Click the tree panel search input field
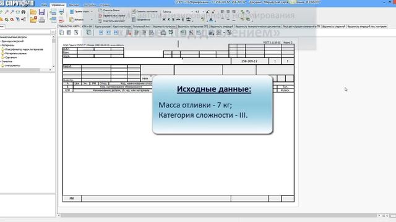Image resolution: width=396 pixels, height=222 pixels. pos(25,32)
